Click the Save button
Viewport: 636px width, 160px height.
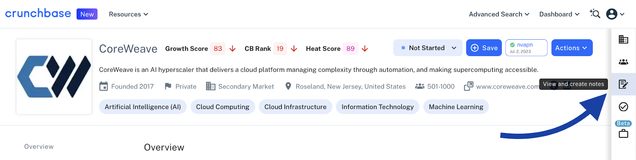click(484, 48)
